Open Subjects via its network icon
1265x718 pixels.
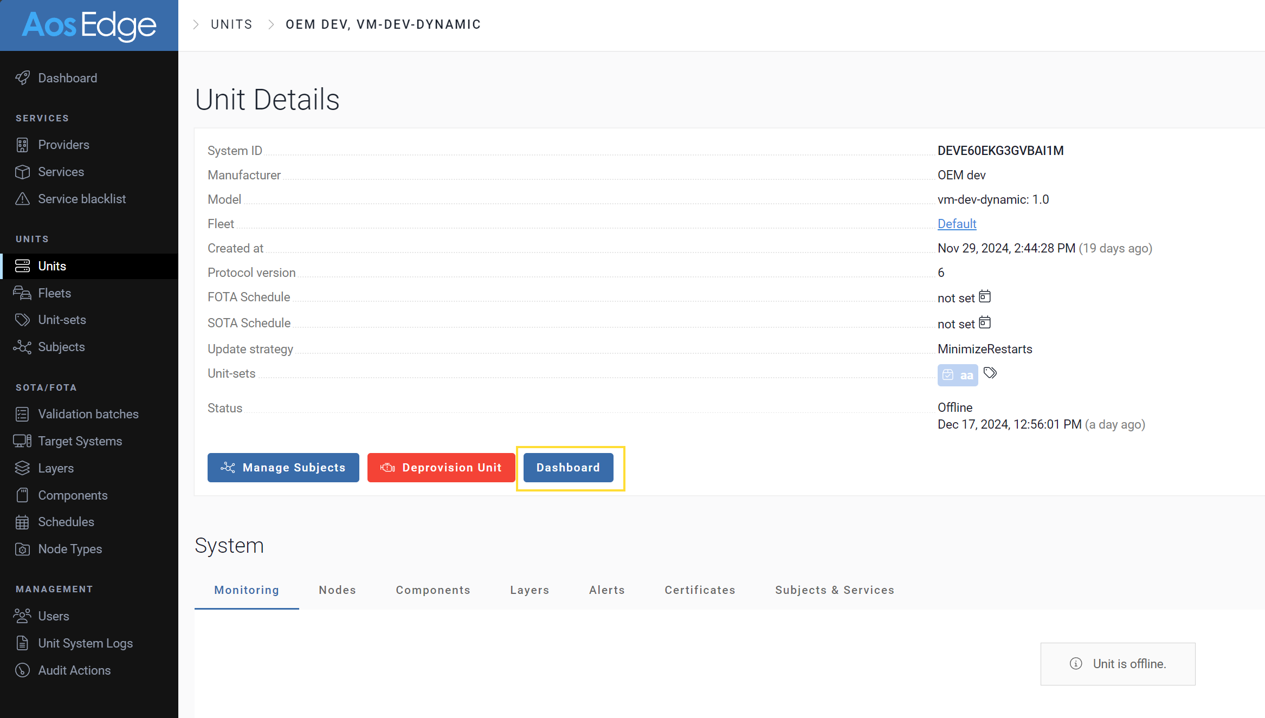22,347
